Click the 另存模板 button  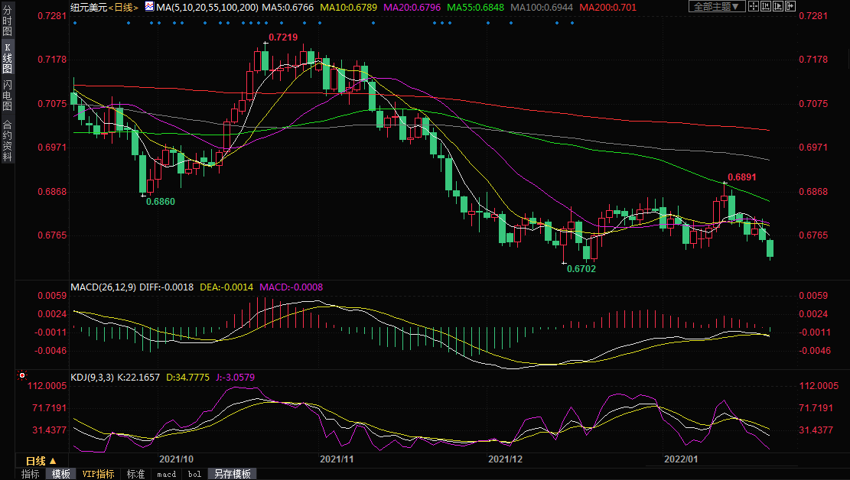230,474
